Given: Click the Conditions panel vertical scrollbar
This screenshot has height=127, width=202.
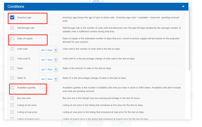Looking at the screenshot, I should click(189, 38).
